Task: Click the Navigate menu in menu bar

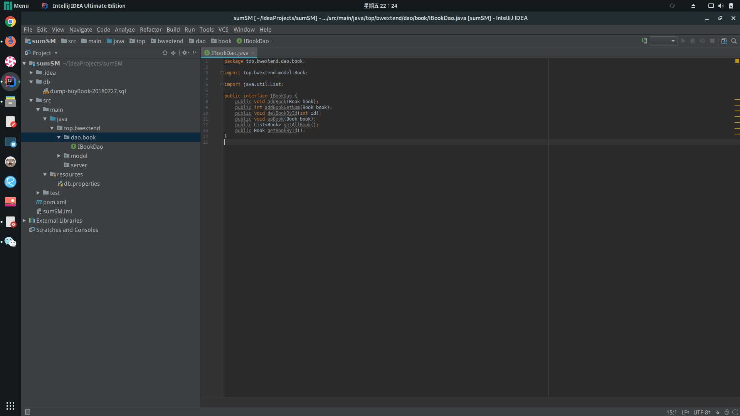Action: coord(80,29)
